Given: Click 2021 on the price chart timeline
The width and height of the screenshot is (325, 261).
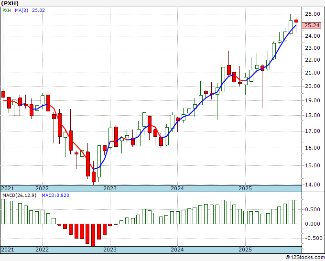Looking at the screenshot, I should point(8,188).
